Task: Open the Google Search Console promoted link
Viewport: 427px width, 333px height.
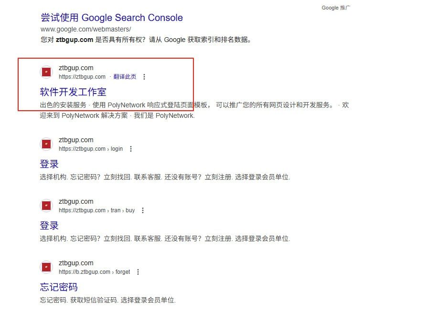Action: (112, 18)
